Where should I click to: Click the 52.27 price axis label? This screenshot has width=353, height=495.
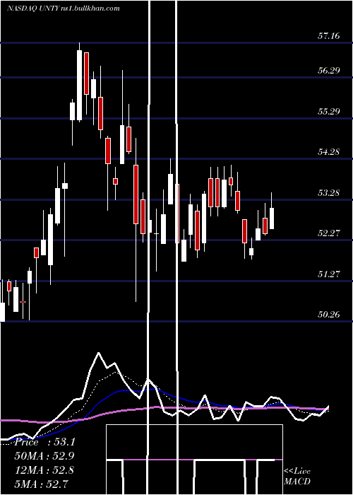329,233
